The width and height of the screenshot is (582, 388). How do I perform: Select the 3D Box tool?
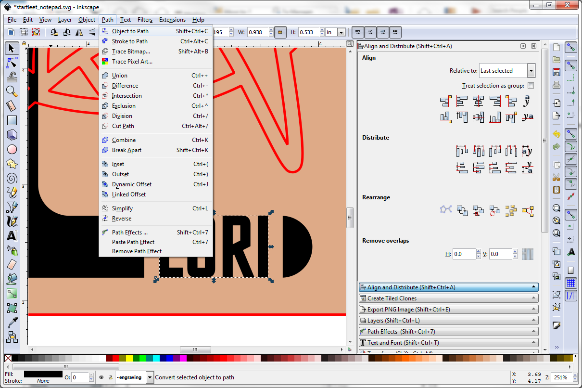tap(12, 135)
